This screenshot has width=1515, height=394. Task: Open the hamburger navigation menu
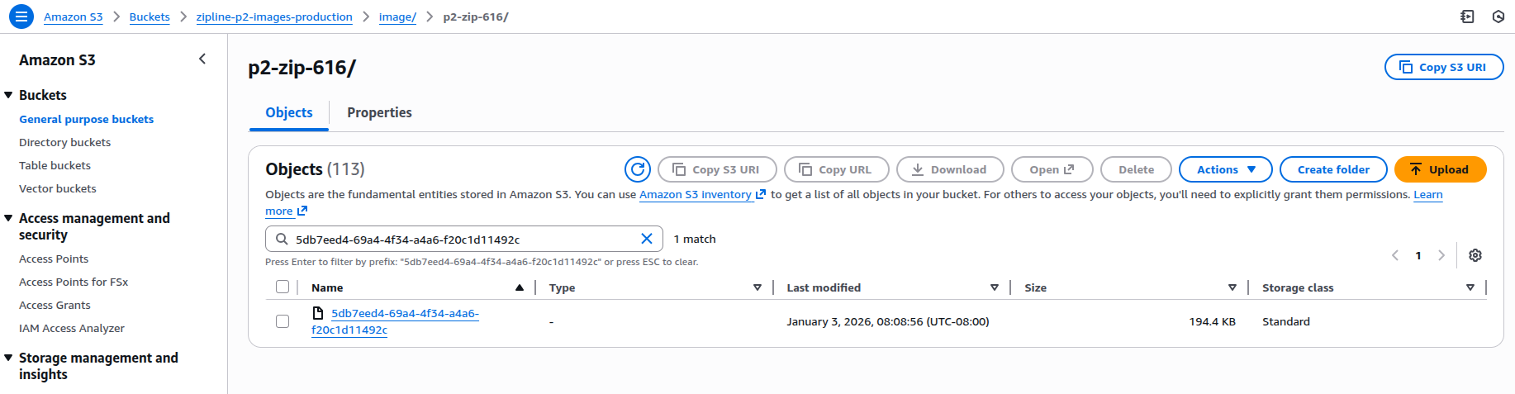21,17
